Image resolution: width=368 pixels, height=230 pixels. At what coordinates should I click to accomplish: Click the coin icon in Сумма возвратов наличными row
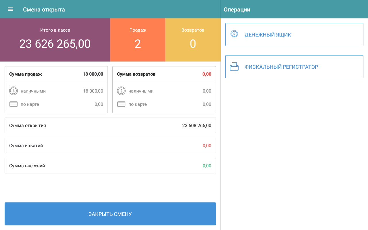point(121,91)
